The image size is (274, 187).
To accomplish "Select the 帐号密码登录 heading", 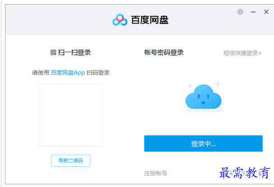I will pyautogui.click(x=164, y=53).
